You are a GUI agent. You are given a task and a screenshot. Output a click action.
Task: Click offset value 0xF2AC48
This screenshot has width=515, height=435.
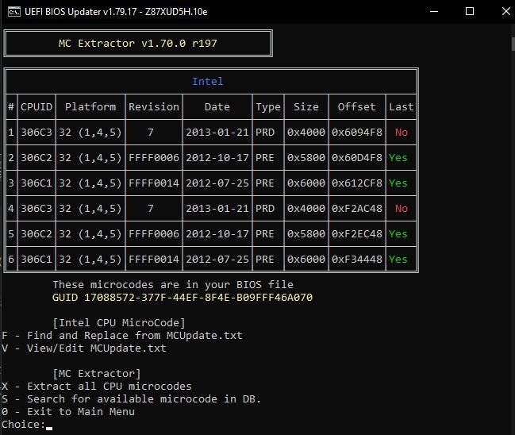point(357,209)
